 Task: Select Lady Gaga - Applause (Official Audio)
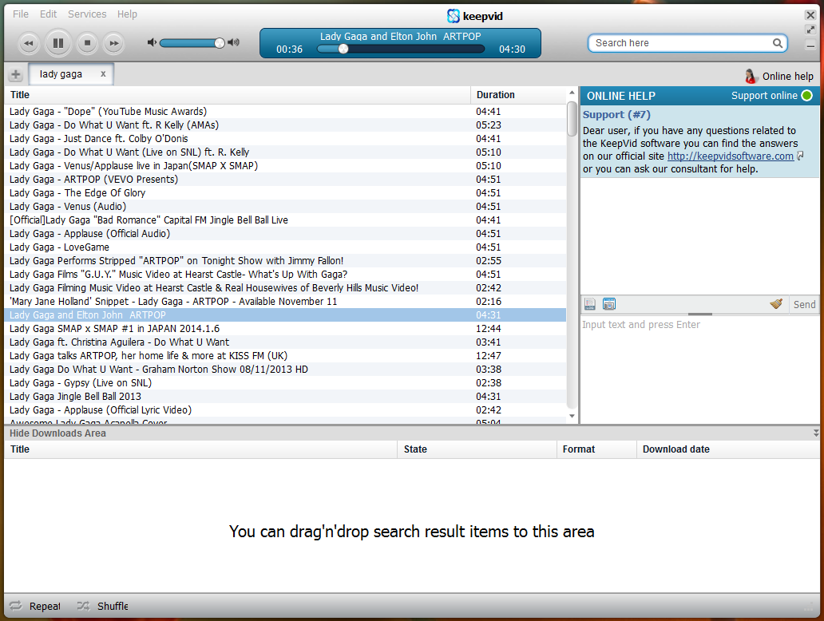tap(285, 234)
